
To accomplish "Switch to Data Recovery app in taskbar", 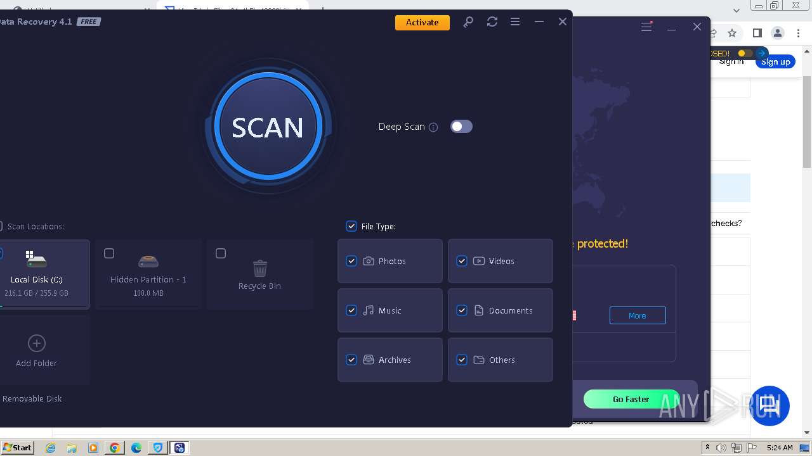I will [180, 448].
